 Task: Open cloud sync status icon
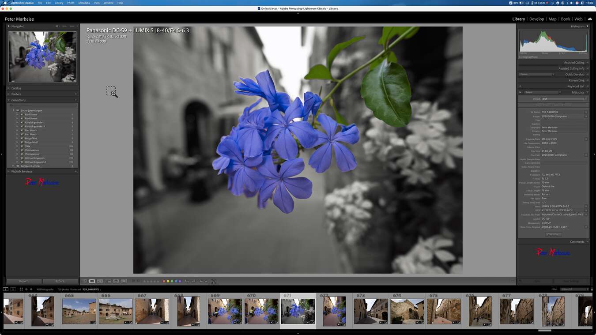590,19
